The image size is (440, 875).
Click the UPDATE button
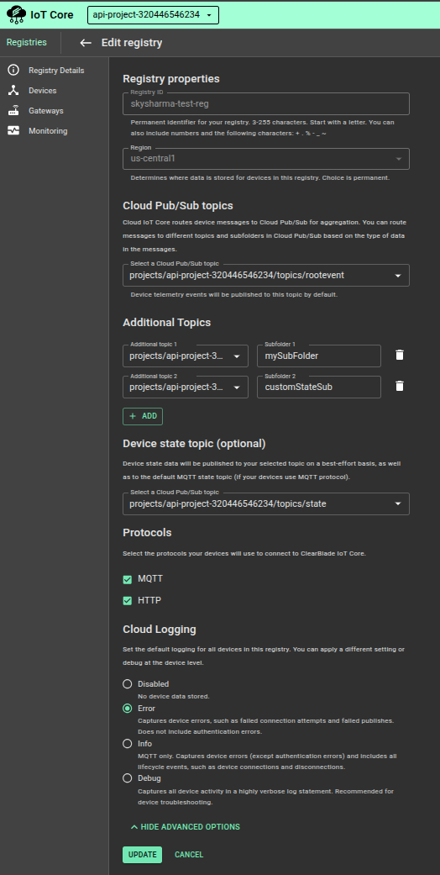tap(142, 855)
